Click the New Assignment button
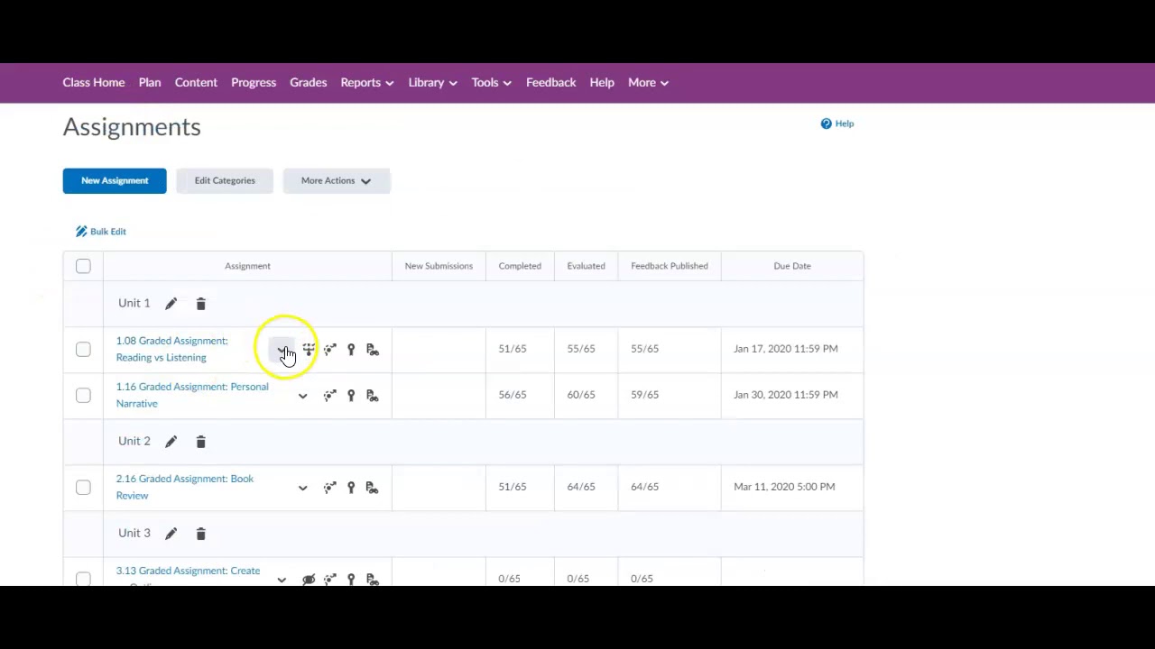The height and width of the screenshot is (649, 1155). tap(115, 180)
